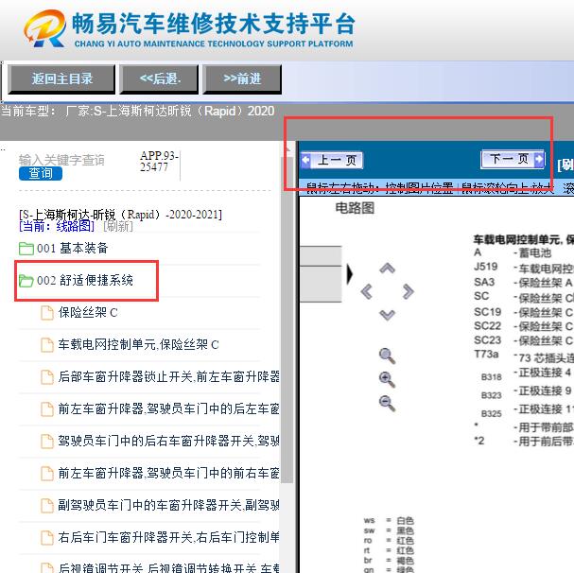Viewport: 574px width, 573px height.
Task: Open 前左车窗升降器,驾驶员车门中的前右车窗 document
Action: [168, 474]
